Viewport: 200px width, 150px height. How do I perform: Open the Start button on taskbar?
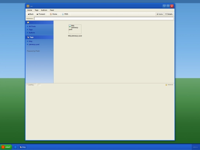point(6,147)
